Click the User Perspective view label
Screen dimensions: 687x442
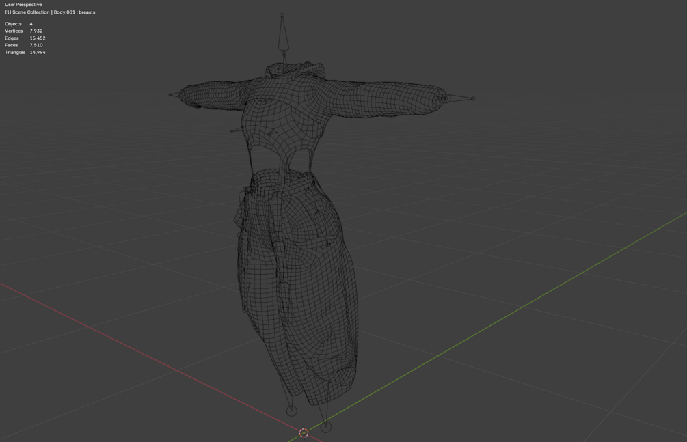[x=23, y=5]
